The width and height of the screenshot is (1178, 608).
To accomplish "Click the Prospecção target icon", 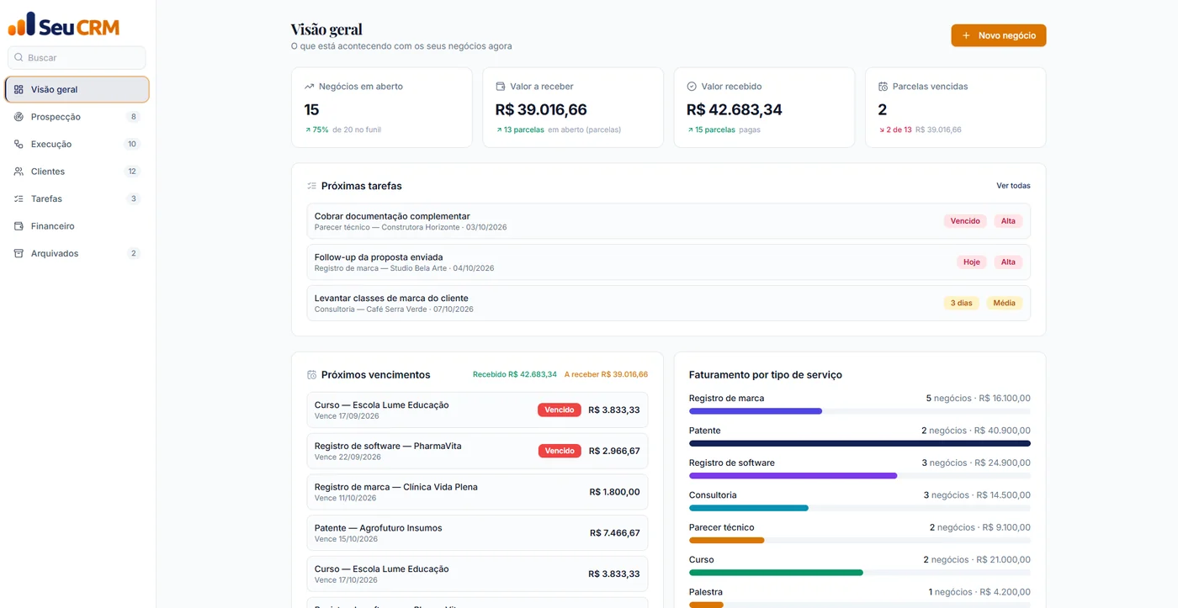I will click(x=19, y=117).
